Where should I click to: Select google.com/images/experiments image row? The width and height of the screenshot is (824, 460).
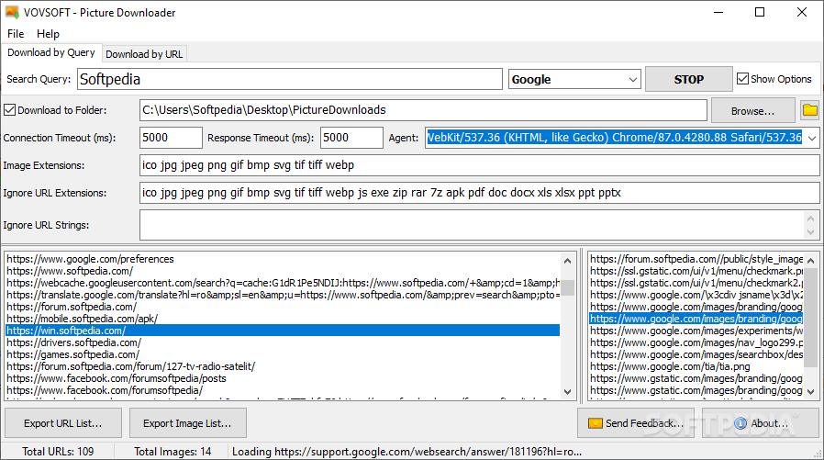(x=696, y=331)
